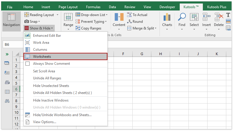
Task: Select row 6 header
Action: (x=16, y=89)
